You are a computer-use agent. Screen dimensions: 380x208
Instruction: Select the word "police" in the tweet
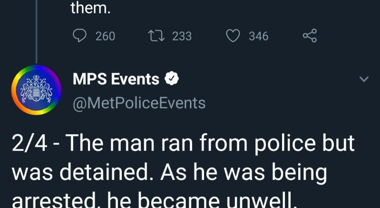(284, 144)
